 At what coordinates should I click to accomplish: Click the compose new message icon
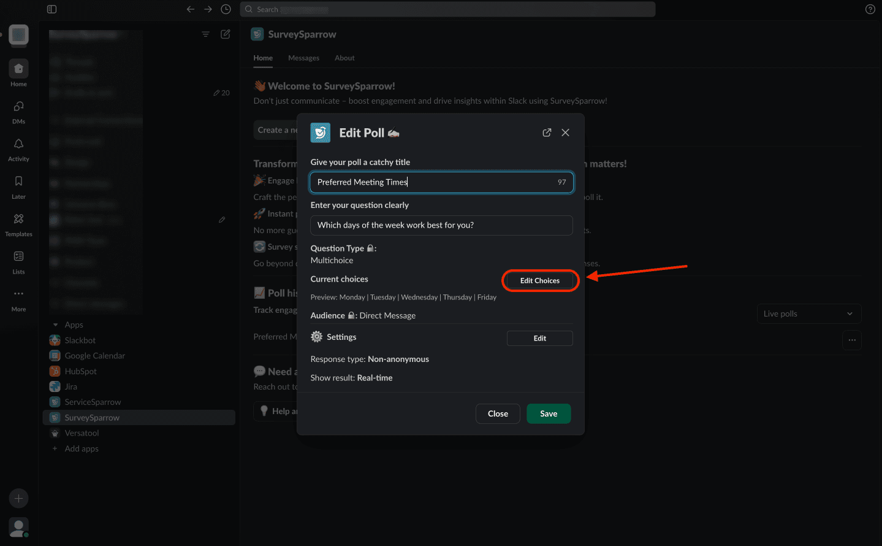click(x=226, y=34)
